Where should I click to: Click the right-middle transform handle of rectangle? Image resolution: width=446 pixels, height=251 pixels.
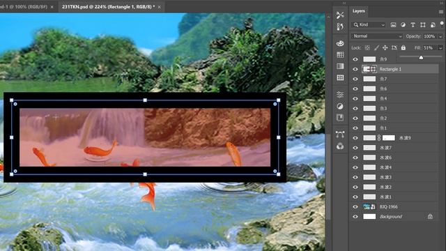pos(279,137)
